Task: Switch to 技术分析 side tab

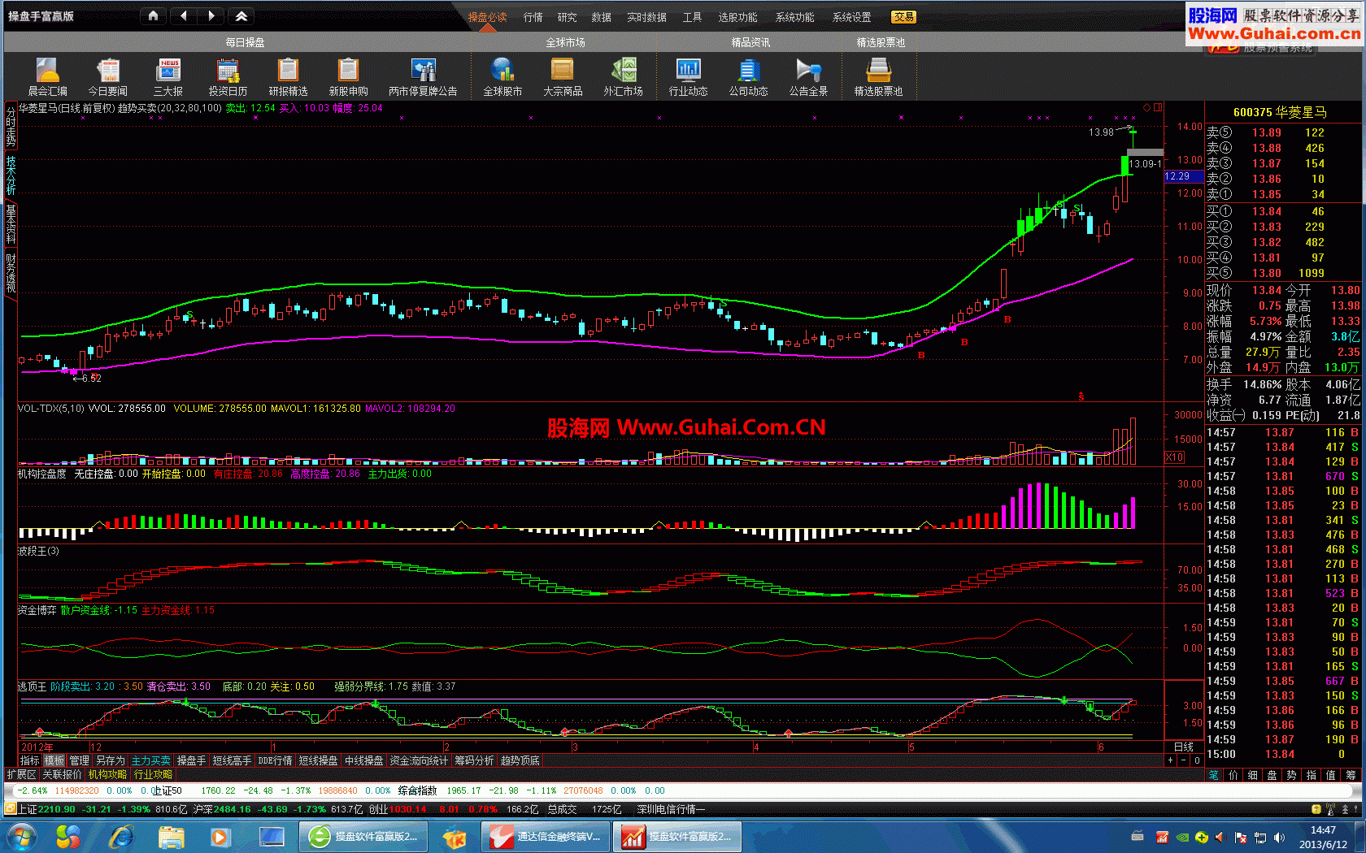Action: [x=11, y=175]
